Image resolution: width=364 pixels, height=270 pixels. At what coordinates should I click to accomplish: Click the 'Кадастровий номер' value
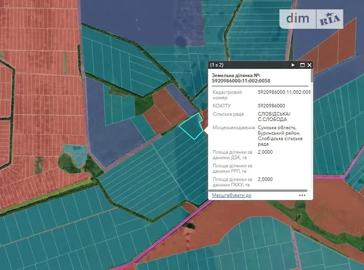click(x=284, y=92)
